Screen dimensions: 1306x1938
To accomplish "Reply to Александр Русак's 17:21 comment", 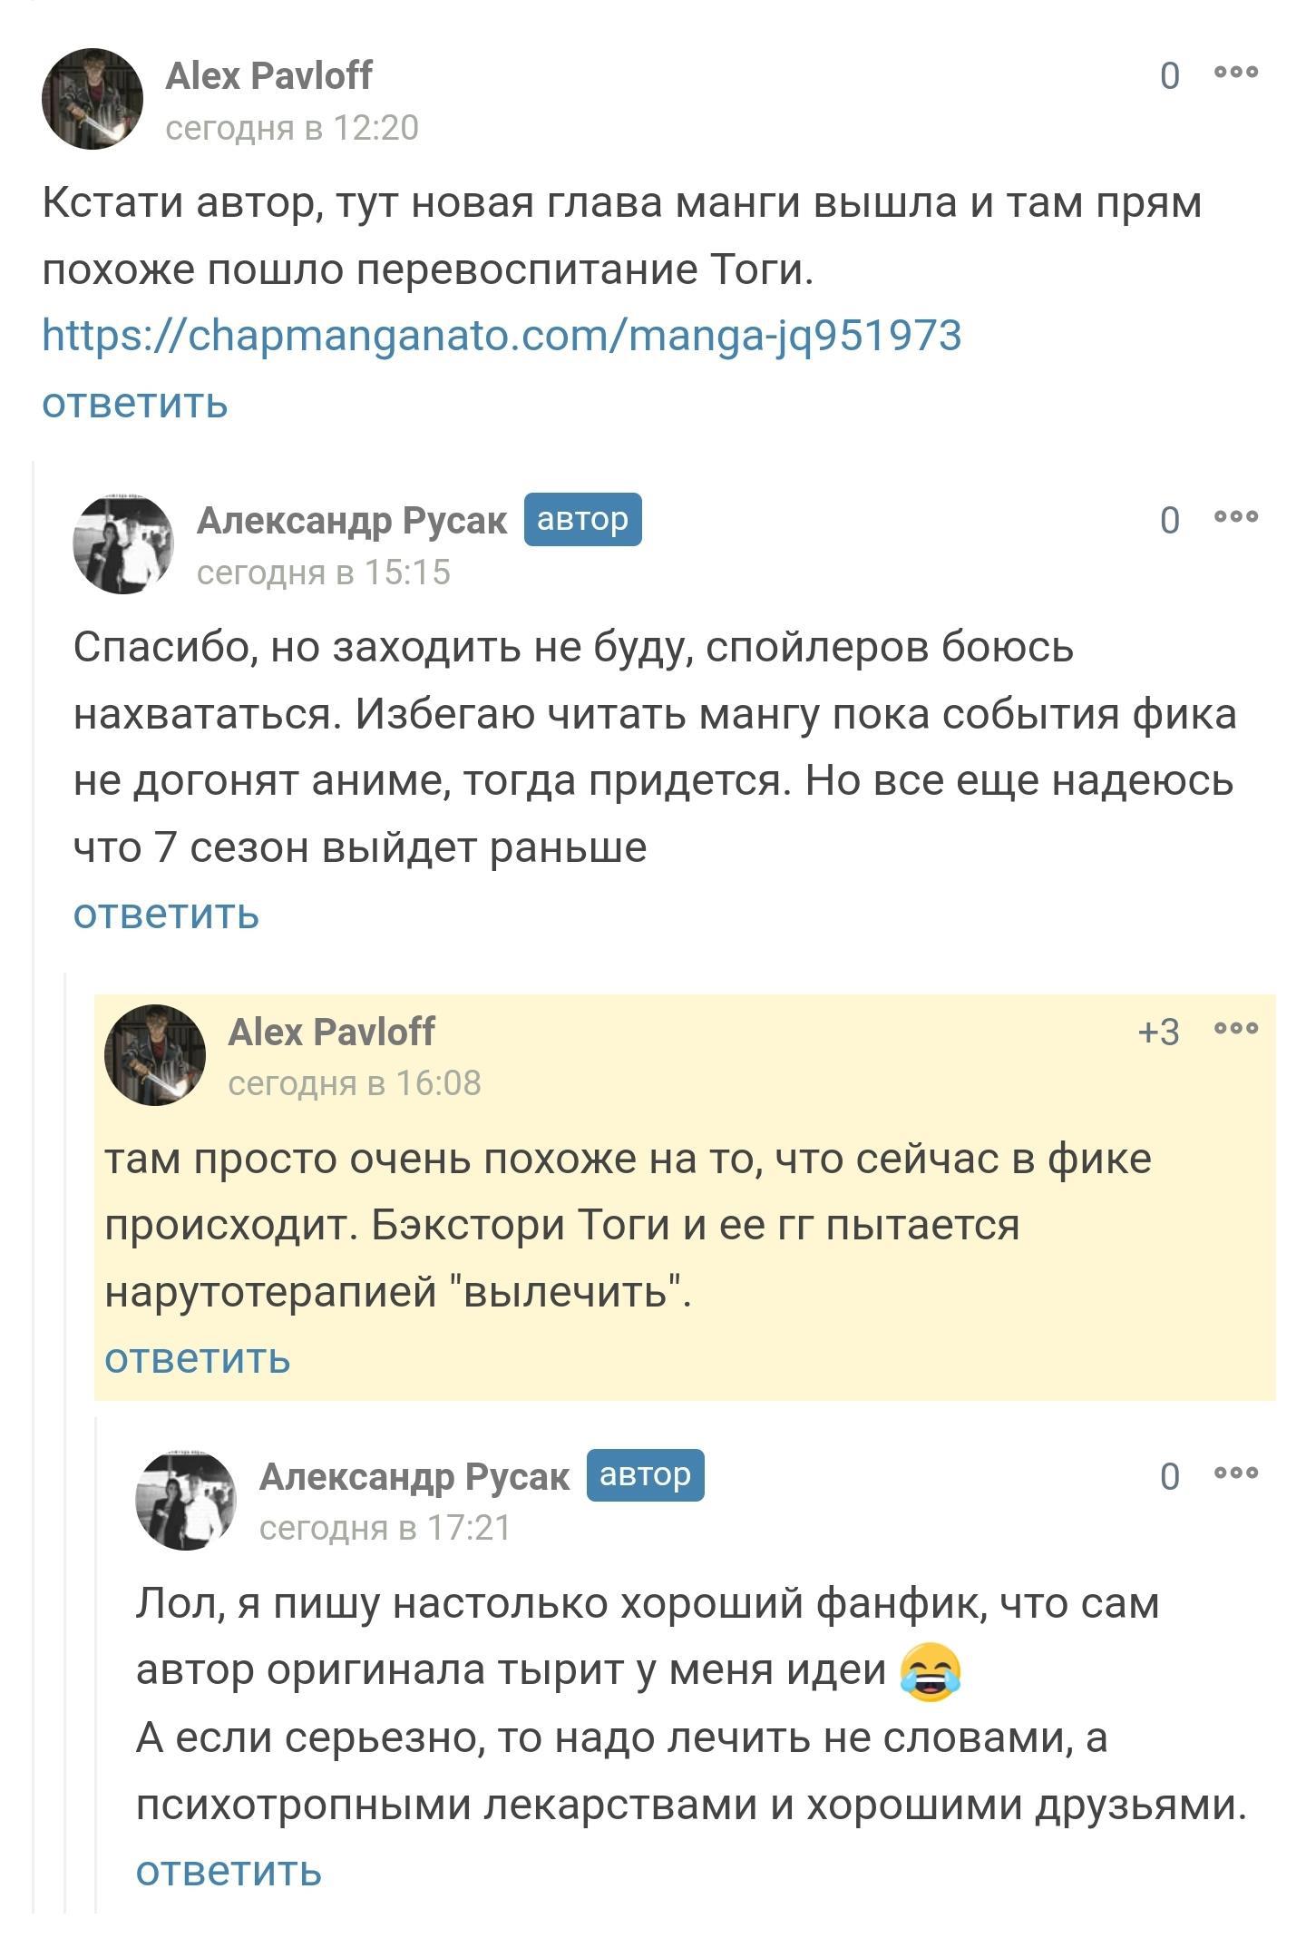I will 229,1871.
